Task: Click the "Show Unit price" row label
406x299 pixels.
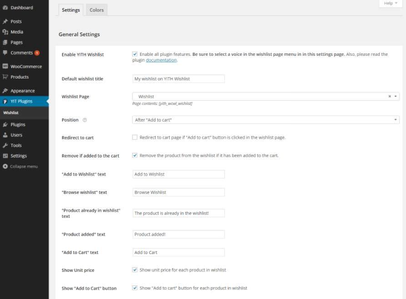Action: coord(78,270)
